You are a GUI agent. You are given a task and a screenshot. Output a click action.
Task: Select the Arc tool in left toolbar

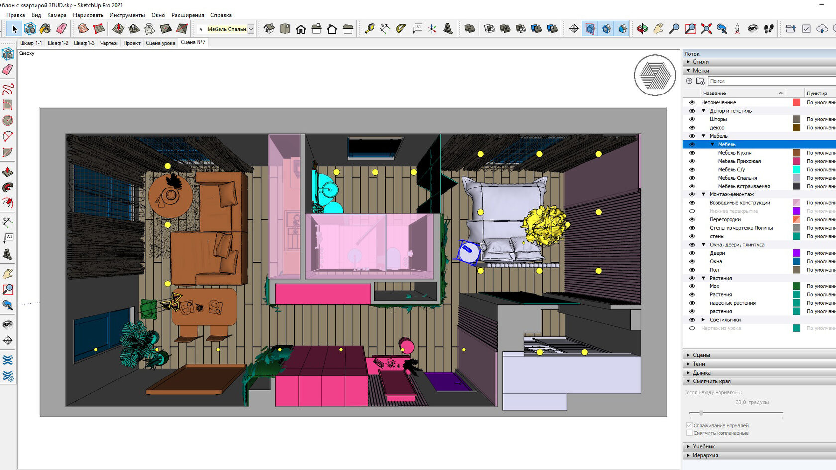(x=8, y=136)
